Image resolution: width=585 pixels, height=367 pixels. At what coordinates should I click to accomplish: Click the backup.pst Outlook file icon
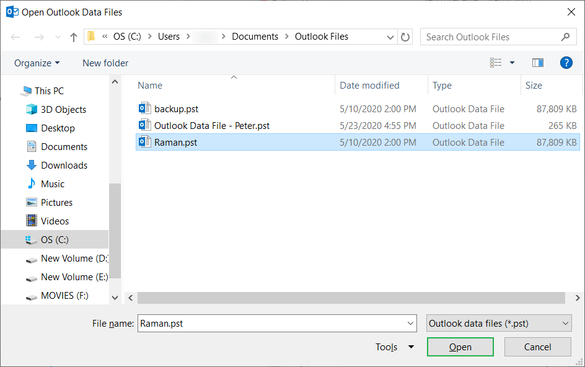tap(145, 108)
